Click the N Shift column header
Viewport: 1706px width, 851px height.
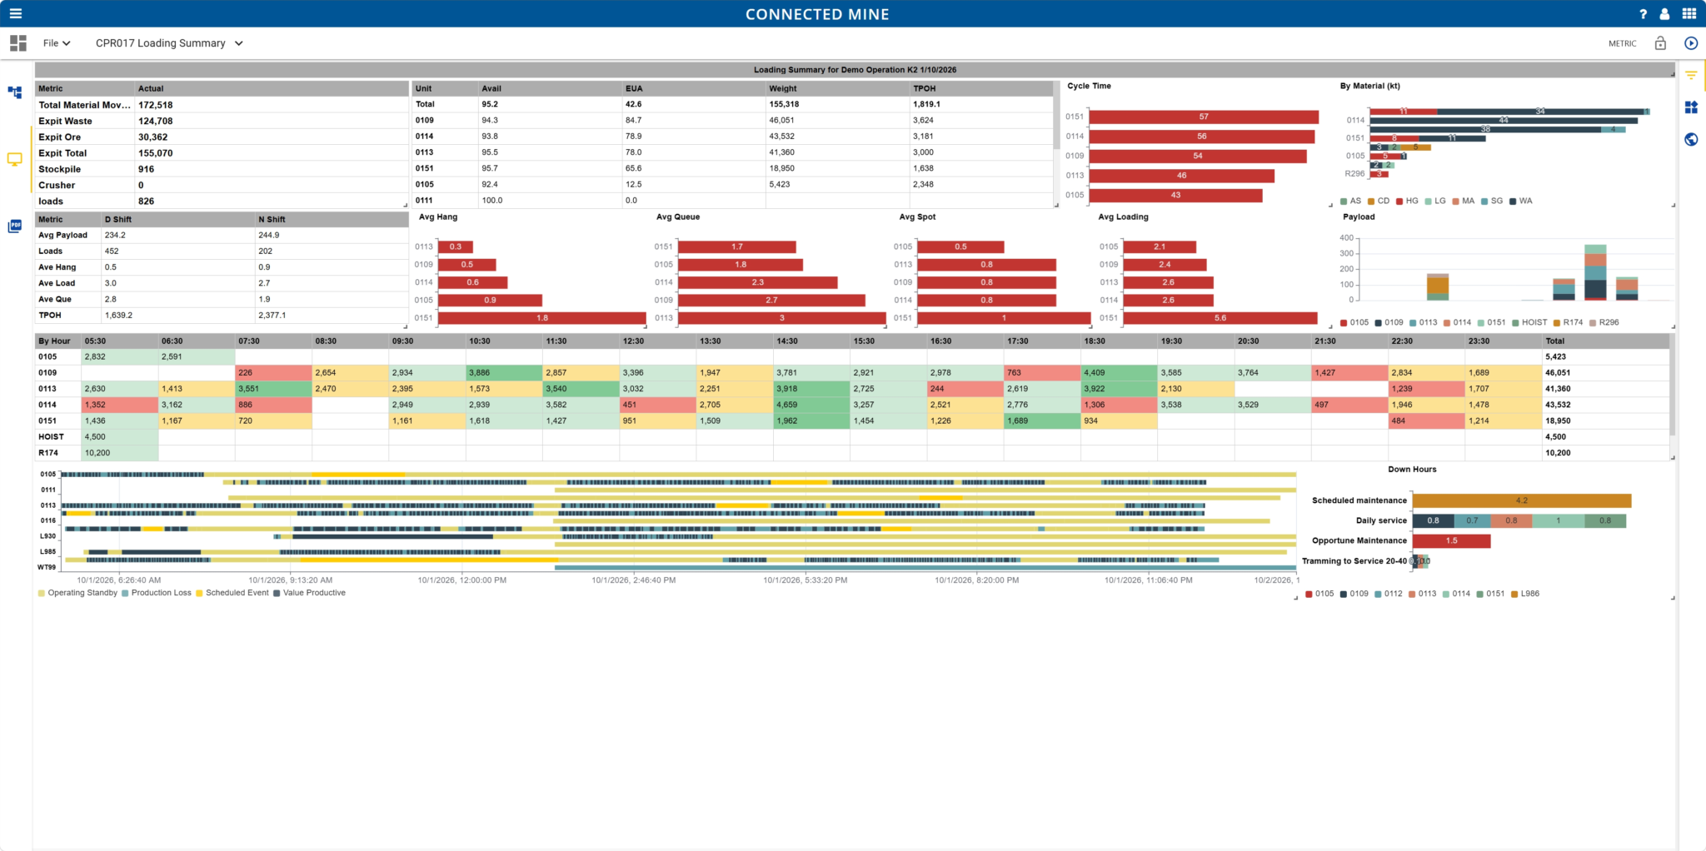click(331, 219)
